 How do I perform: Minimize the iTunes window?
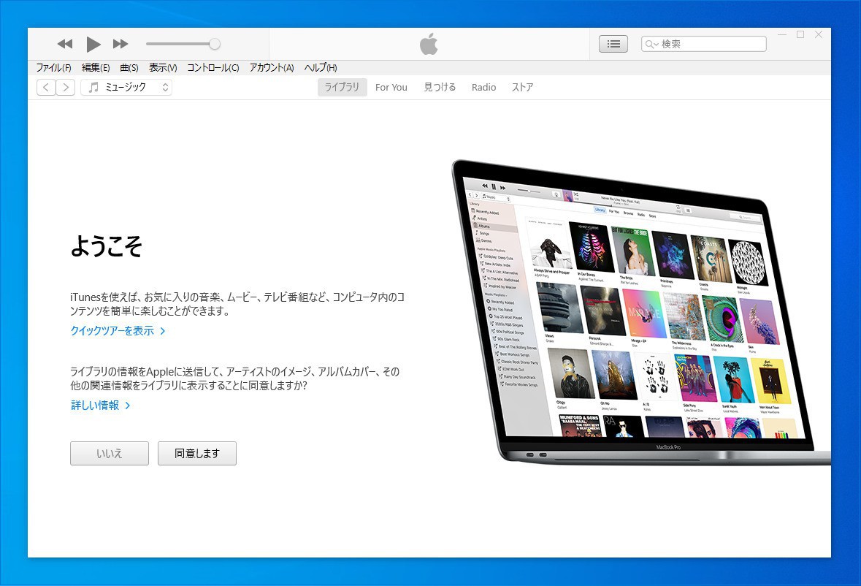coord(782,34)
